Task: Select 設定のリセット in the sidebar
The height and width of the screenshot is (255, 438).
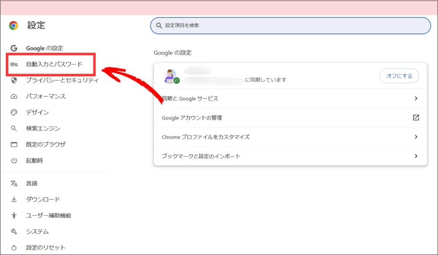Action: click(x=45, y=247)
